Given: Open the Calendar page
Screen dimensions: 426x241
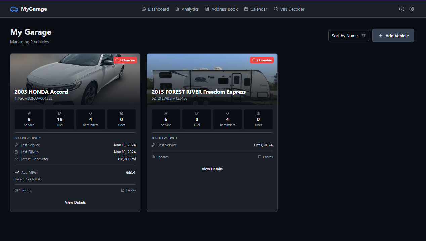Looking at the screenshot, I should [256, 9].
